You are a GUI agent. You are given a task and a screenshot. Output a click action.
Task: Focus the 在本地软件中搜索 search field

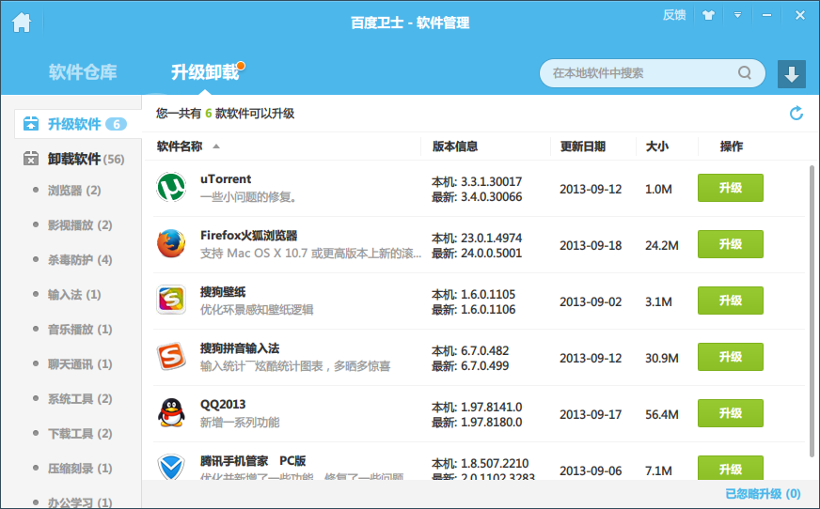point(652,73)
